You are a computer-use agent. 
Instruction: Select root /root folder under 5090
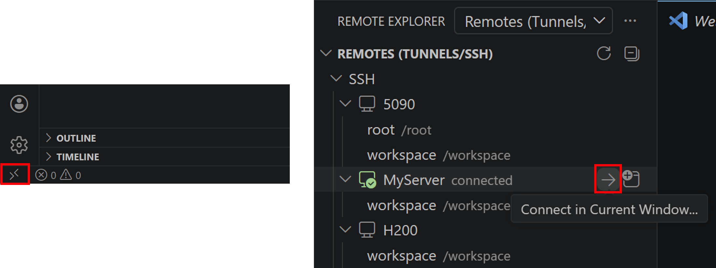click(399, 130)
